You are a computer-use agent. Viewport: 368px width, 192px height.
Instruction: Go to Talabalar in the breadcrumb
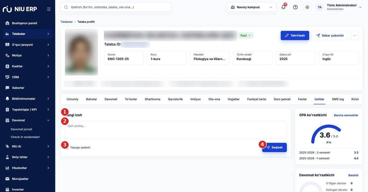67,22
